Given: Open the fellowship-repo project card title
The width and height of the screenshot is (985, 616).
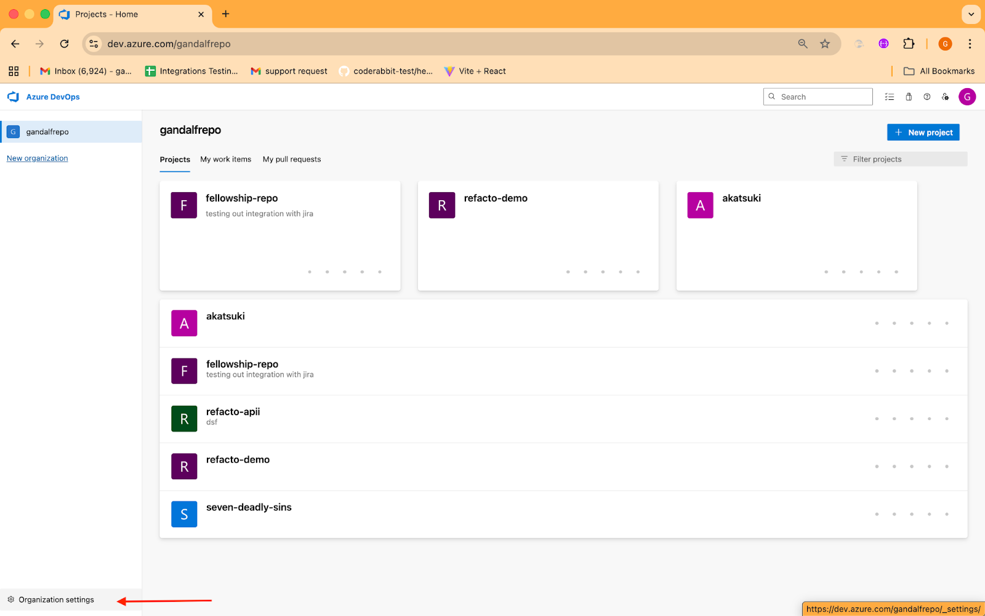Looking at the screenshot, I should pyautogui.click(x=242, y=198).
